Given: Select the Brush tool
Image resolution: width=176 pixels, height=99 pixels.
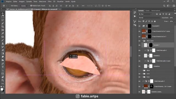Looking at the screenshot, I should 3,40.
